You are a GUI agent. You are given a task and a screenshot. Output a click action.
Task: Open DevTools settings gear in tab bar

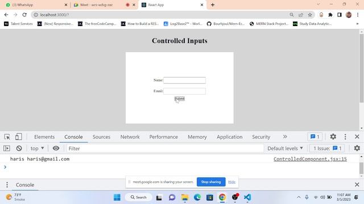click(x=333, y=137)
